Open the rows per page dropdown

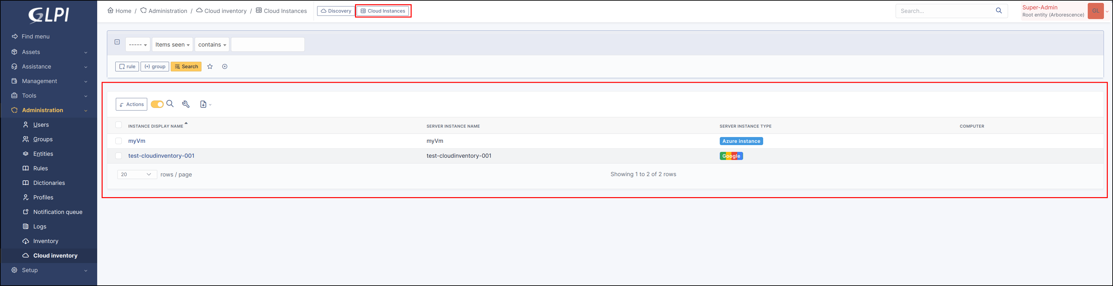click(136, 174)
